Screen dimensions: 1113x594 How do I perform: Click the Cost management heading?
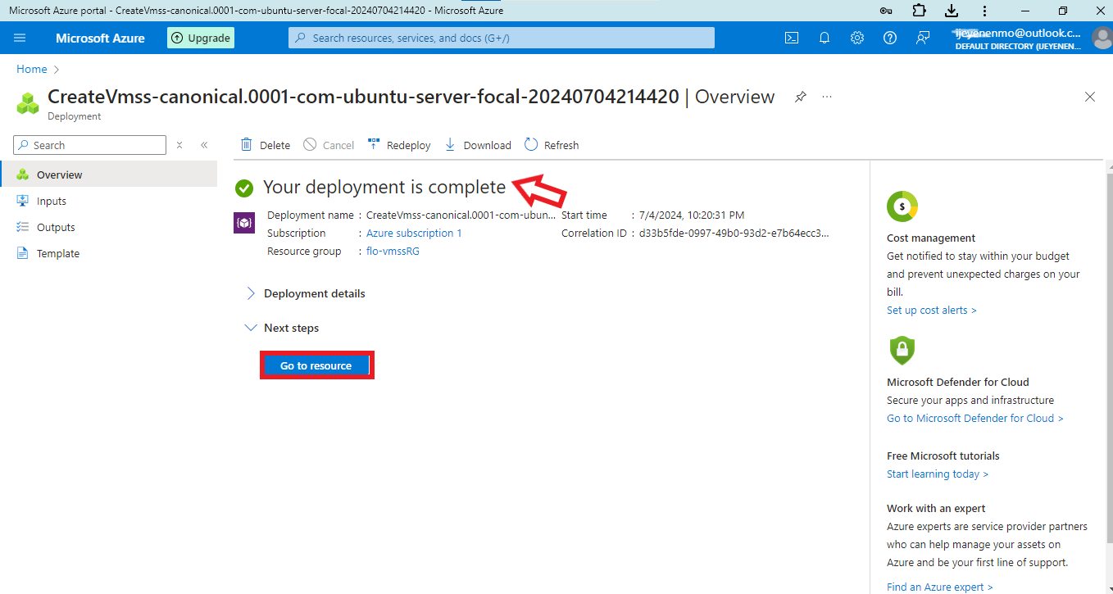931,238
